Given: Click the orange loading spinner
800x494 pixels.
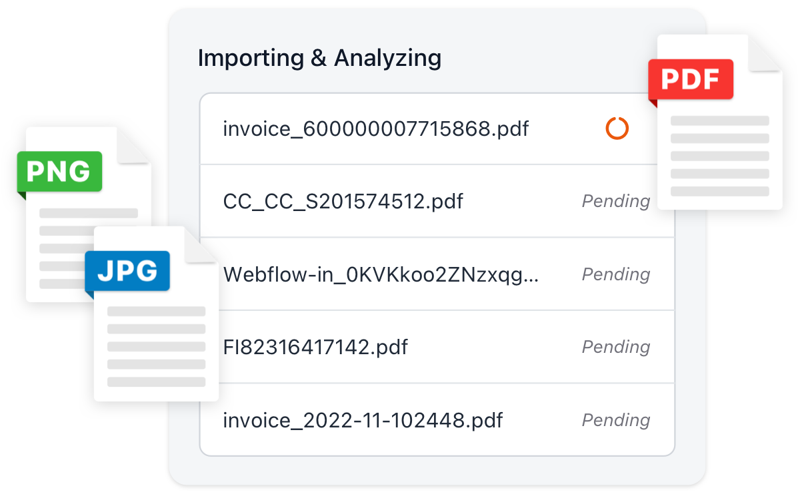Looking at the screenshot, I should click(617, 128).
